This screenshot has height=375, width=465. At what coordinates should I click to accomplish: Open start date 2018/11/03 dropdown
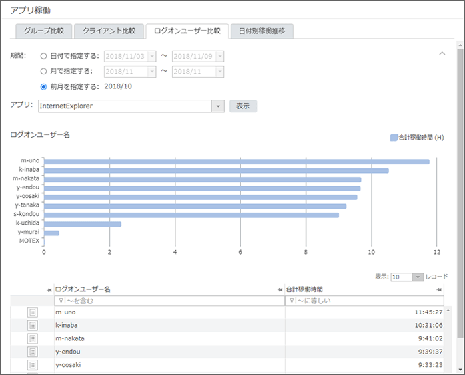(x=152, y=57)
